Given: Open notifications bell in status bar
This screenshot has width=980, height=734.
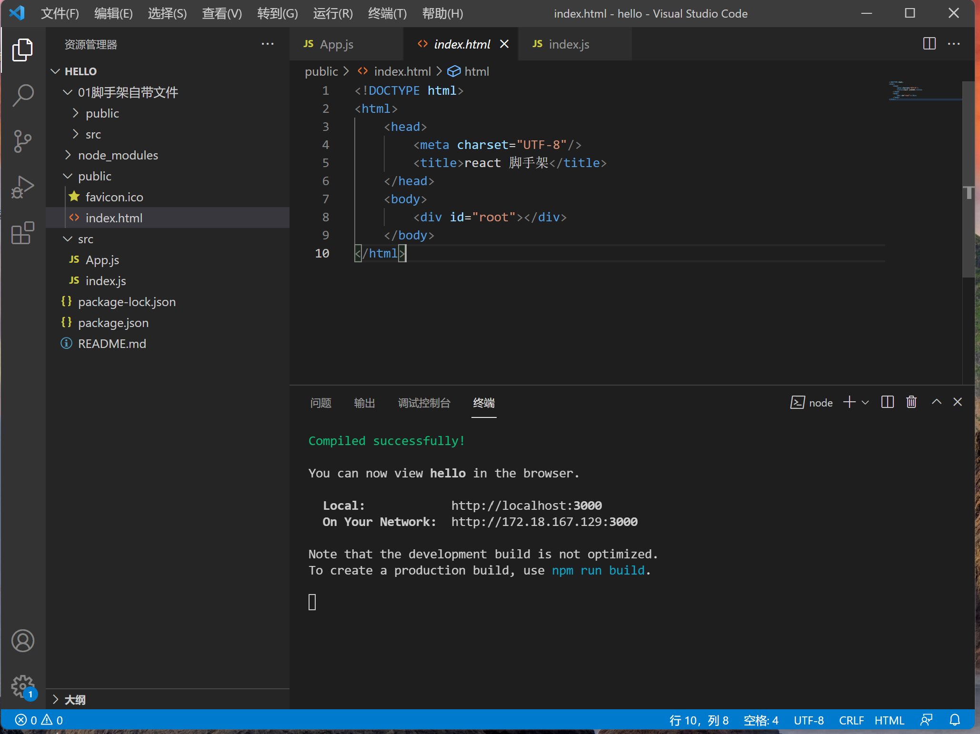Looking at the screenshot, I should (x=955, y=720).
